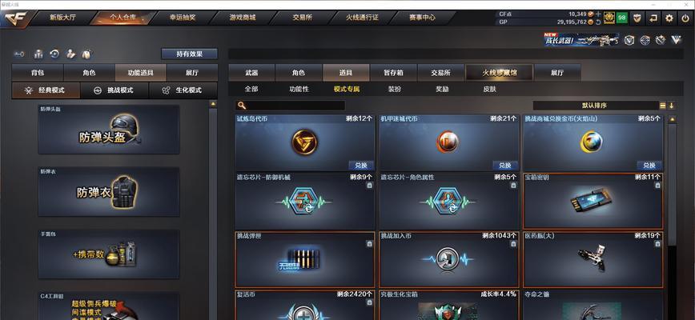Screen dimensions: 695x320
Task: Click the power exit icon
Action: (x=685, y=18)
